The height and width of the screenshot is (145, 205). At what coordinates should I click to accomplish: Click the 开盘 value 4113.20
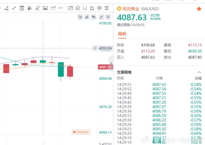[148, 51]
